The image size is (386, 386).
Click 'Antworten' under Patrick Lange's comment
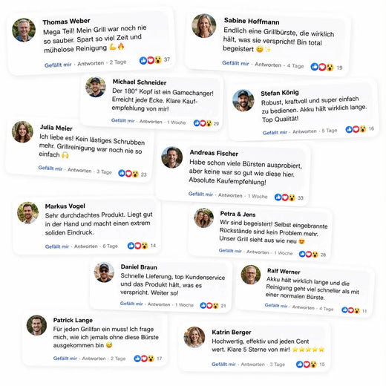pyautogui.click(x=94, y=359)
